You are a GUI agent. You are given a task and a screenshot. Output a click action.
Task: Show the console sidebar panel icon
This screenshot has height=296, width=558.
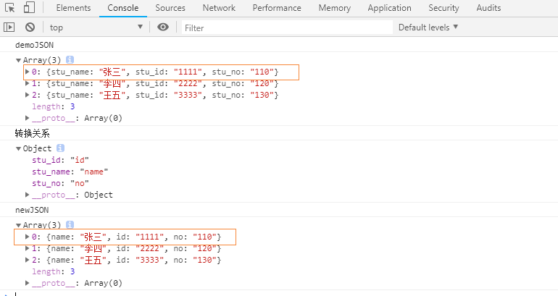pyautogui.click(x=9, y=27)
